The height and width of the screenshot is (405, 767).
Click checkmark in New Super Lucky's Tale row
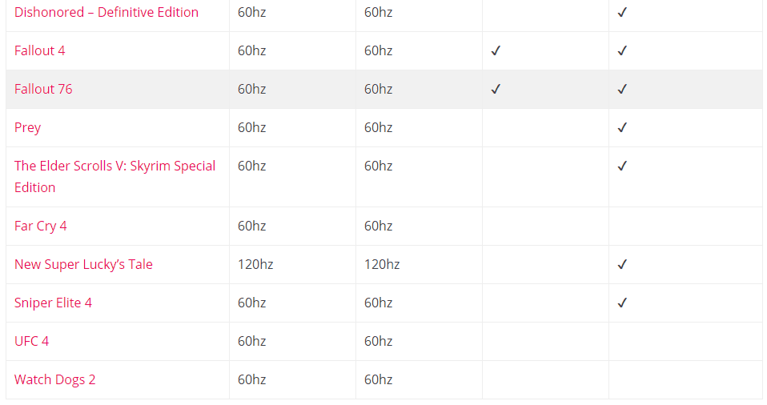[622, 265]
